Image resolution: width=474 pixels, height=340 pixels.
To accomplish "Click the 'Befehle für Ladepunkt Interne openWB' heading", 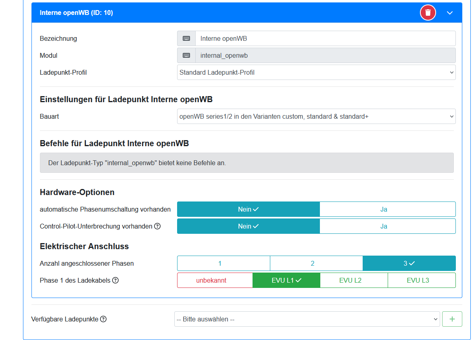I will point(114,143).
